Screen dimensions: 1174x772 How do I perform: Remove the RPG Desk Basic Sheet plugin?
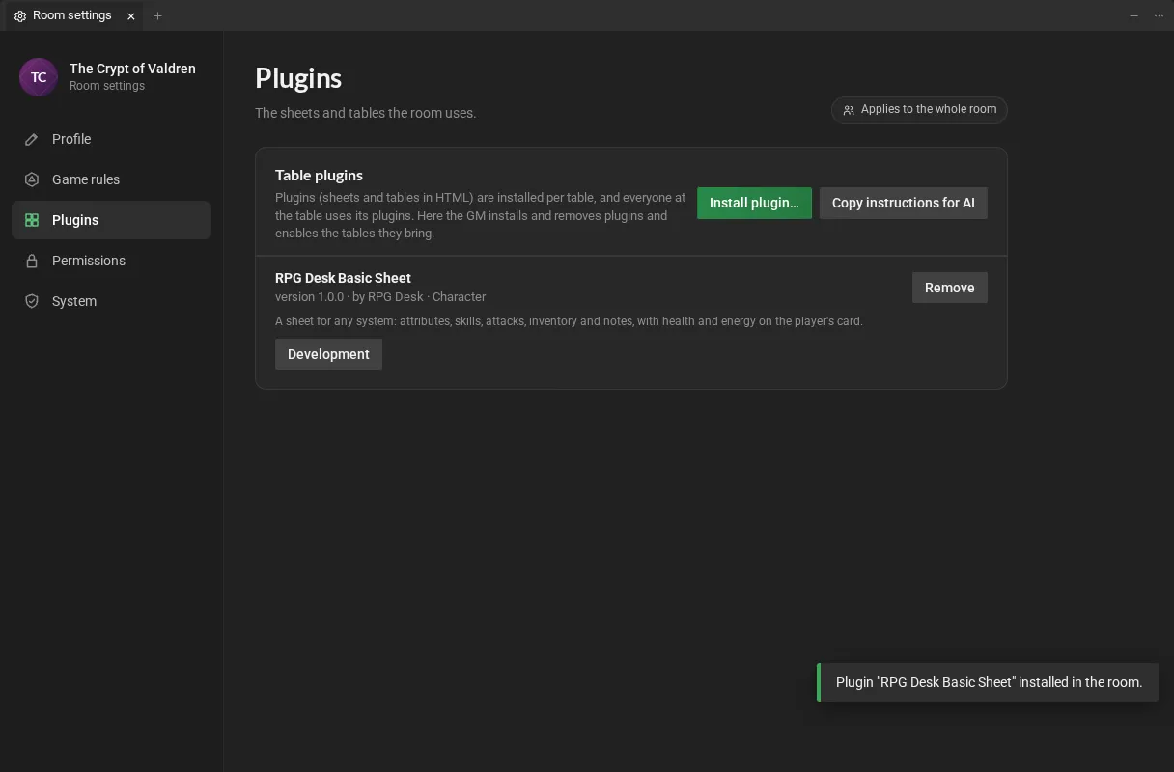click(x=949, y=288)
